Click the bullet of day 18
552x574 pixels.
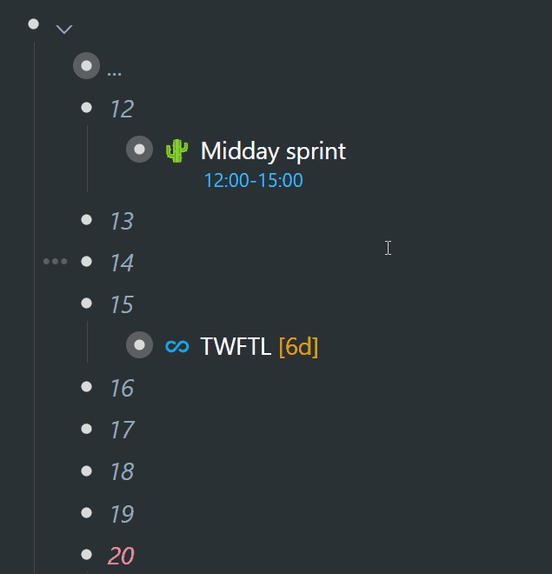(x=86, y=471)
